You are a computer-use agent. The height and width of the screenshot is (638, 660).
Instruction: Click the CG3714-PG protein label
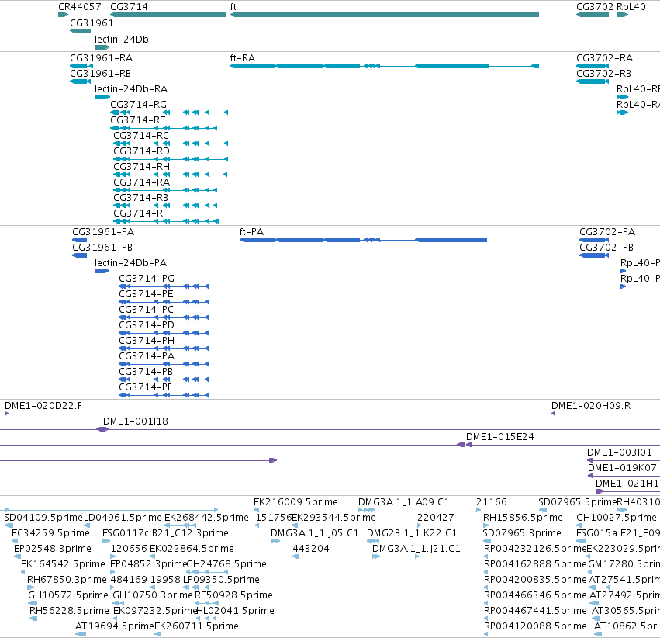coord(147,279)
